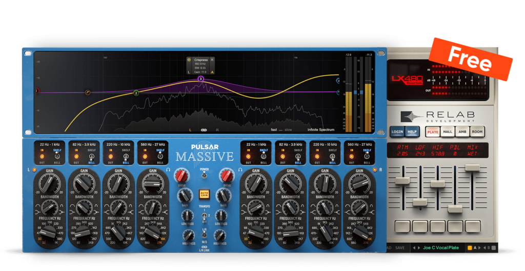The image size is (525, 271).
Task: Click the blank button under the MIX fader
Action: [473, 226]
